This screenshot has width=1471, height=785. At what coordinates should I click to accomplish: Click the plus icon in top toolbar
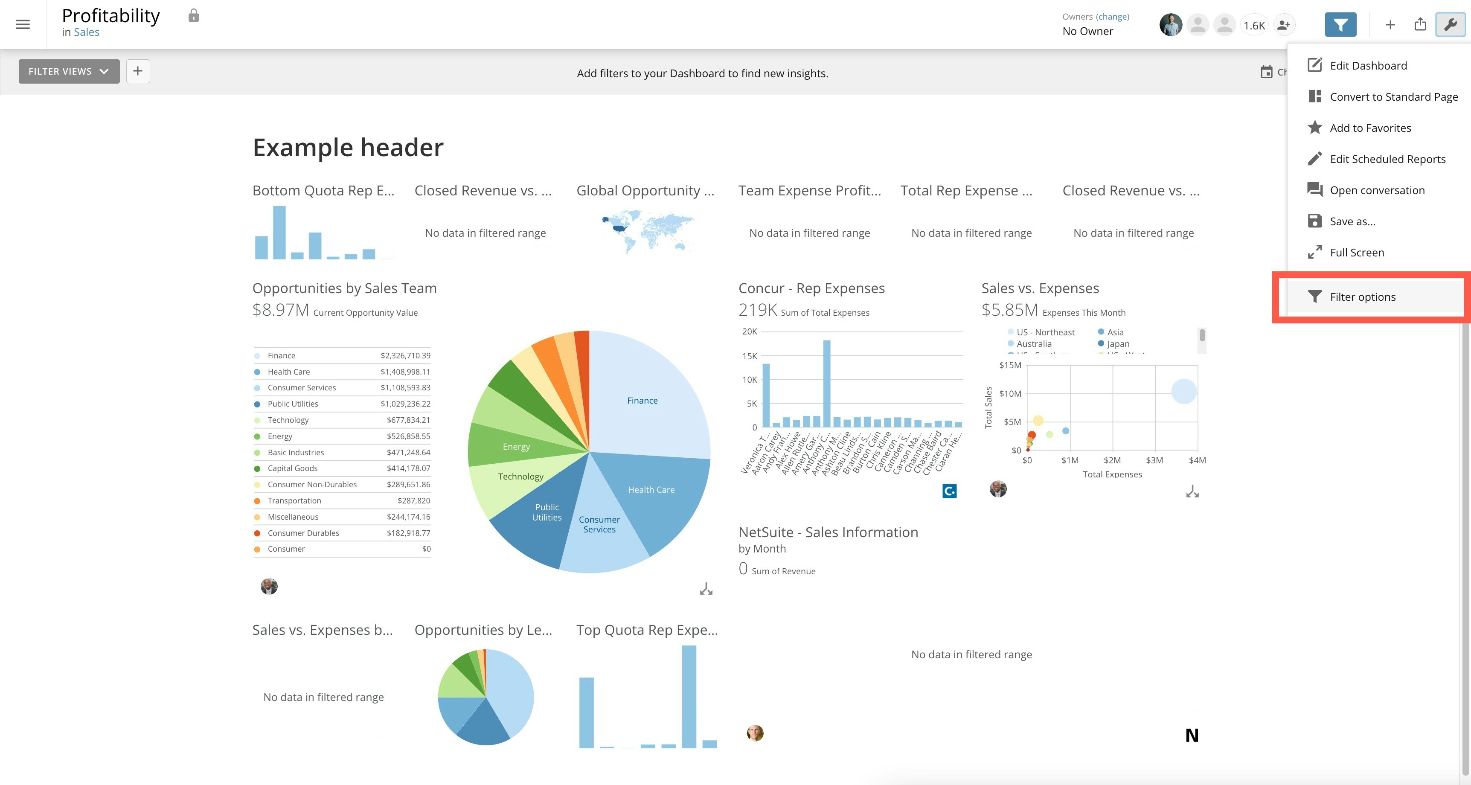click(1390, 25)
